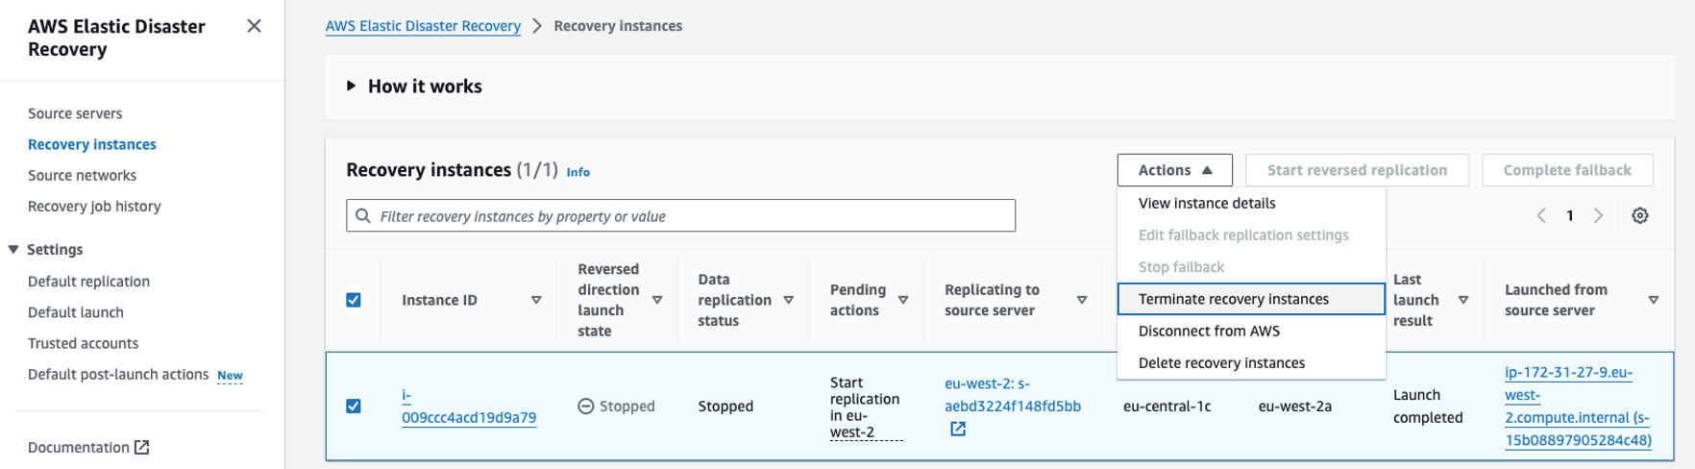Click external link icon under source server
The image size is (1695, 469).
(x=958, y=429)
